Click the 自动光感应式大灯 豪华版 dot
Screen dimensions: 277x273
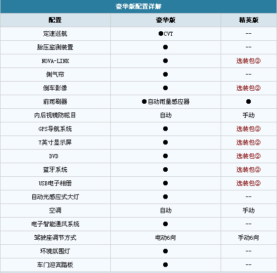pyautogui.click(x=165, y=196)
